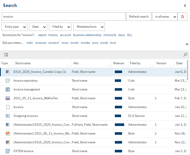The height and width of the screenshot is (155, 190).
Task: Click 'Invoice repository' short name
Action: click(x=25, y=81)
